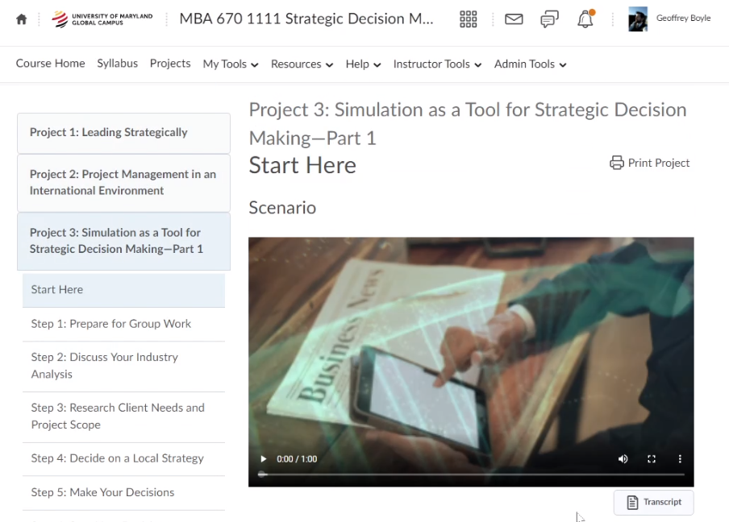Open the video's more options menu
The height and width of the screenshot is (522, 729).
point(680,459)
